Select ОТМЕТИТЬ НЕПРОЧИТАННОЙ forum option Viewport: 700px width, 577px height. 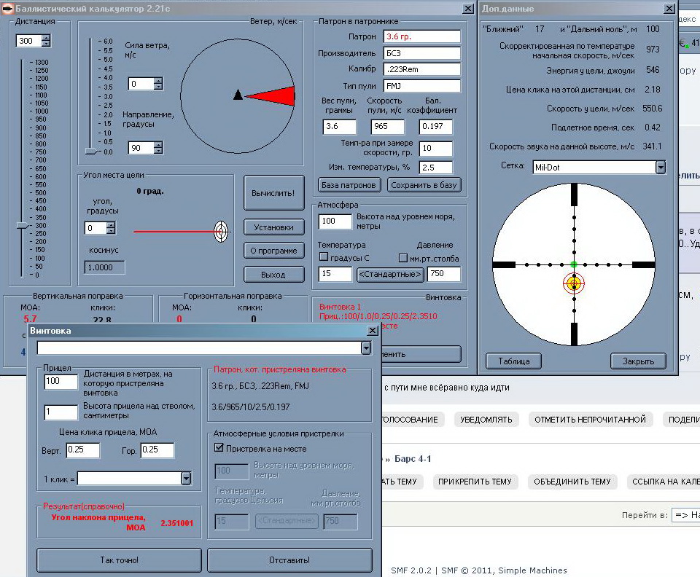(590, 420)
